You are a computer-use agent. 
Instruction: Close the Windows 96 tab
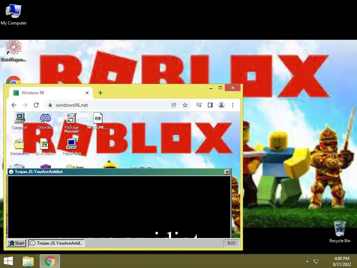[x=87, y=93]
